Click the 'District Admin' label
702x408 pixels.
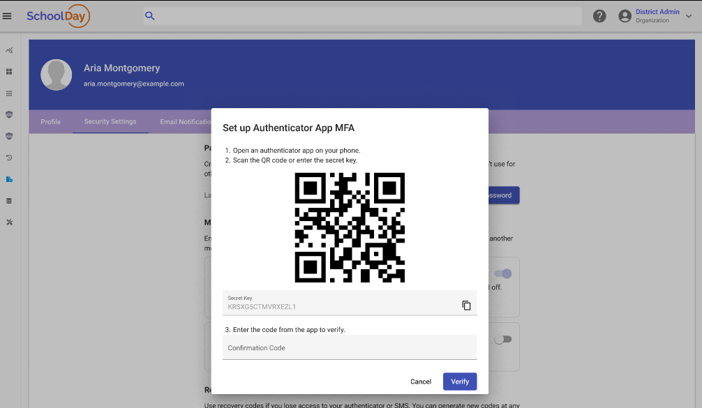tap(657, 12)
